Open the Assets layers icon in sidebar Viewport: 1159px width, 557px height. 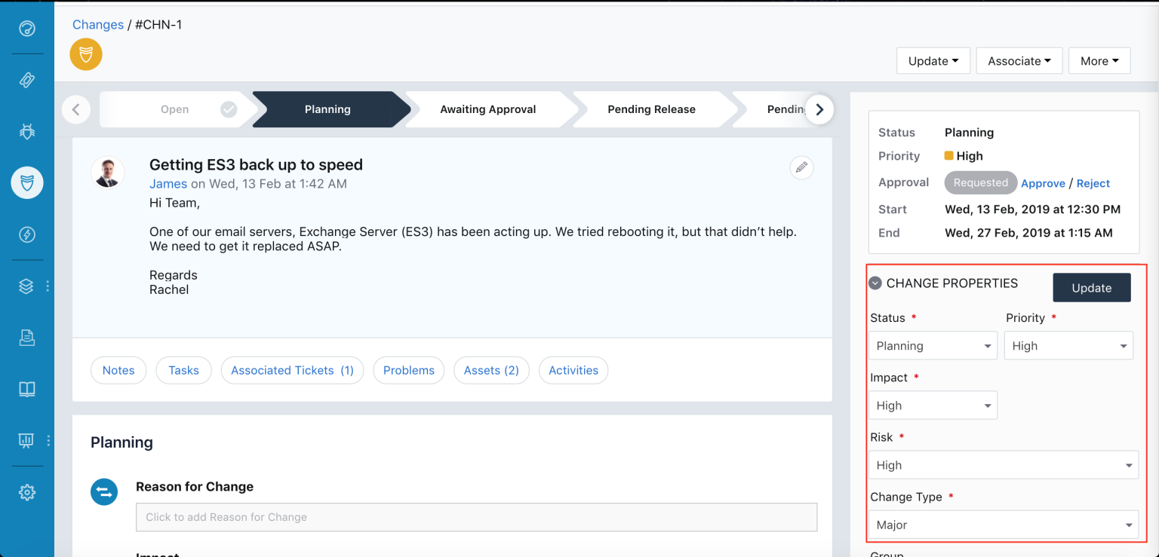point(27,286)
